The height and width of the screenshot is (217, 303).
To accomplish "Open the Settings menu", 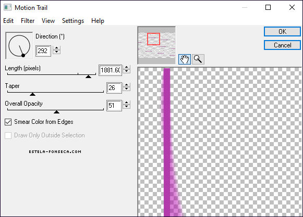I will click(x=73, y=21).
